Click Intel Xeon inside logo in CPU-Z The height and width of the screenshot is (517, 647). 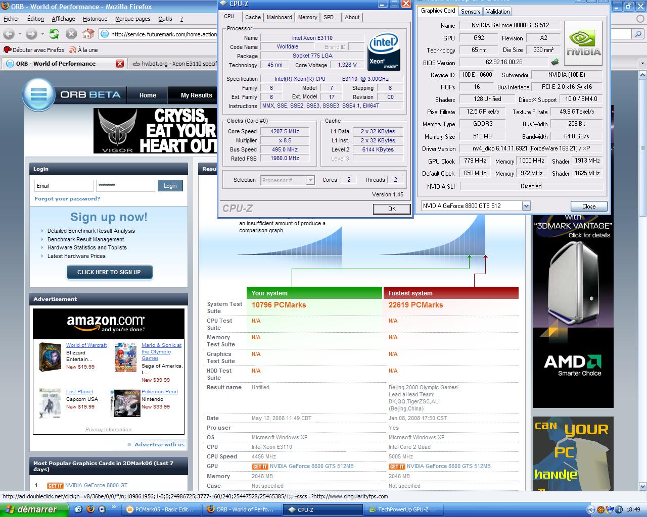[384, 52]
